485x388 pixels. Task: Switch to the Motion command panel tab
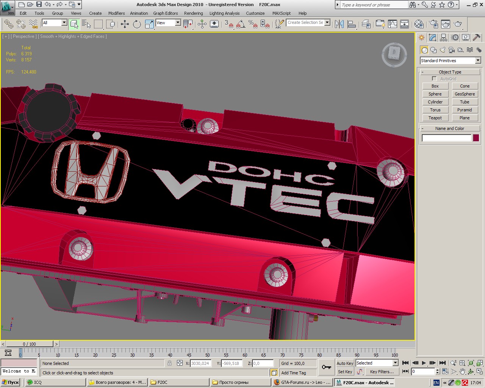pos(455,38)
